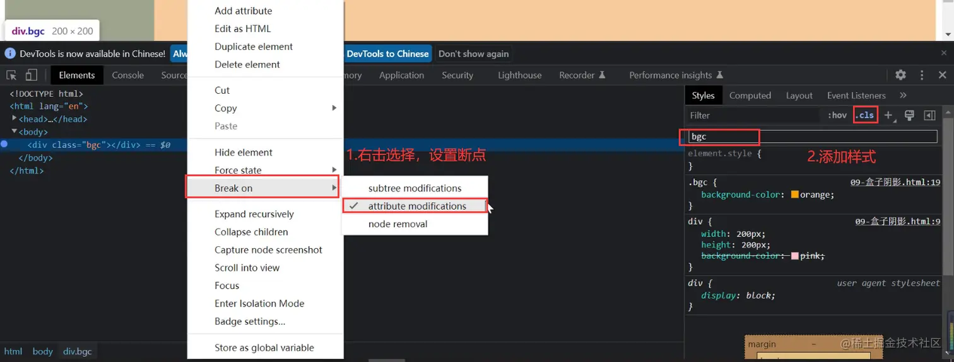Click the body breadcrumb
This screenshot has width=954, height=362.
(42, 351)
